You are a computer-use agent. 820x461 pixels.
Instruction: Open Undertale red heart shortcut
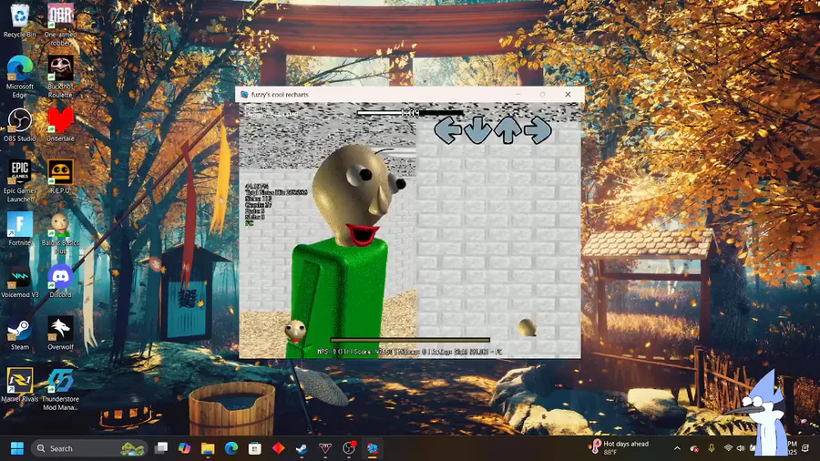(x=60, y=125)
